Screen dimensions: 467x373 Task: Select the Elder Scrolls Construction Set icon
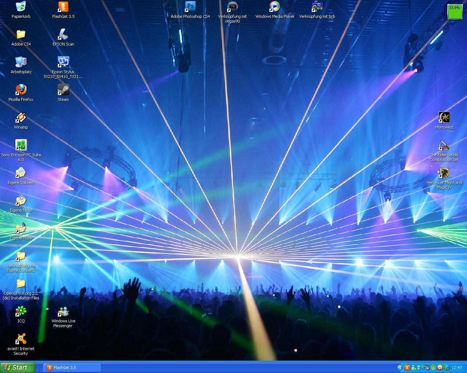point(444,146)
